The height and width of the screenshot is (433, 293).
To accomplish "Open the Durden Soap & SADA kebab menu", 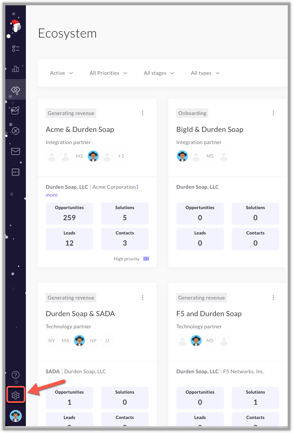I will click(x=143, y=298).
